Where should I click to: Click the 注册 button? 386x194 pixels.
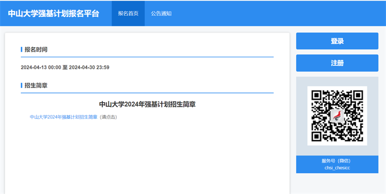coord(337,63)
